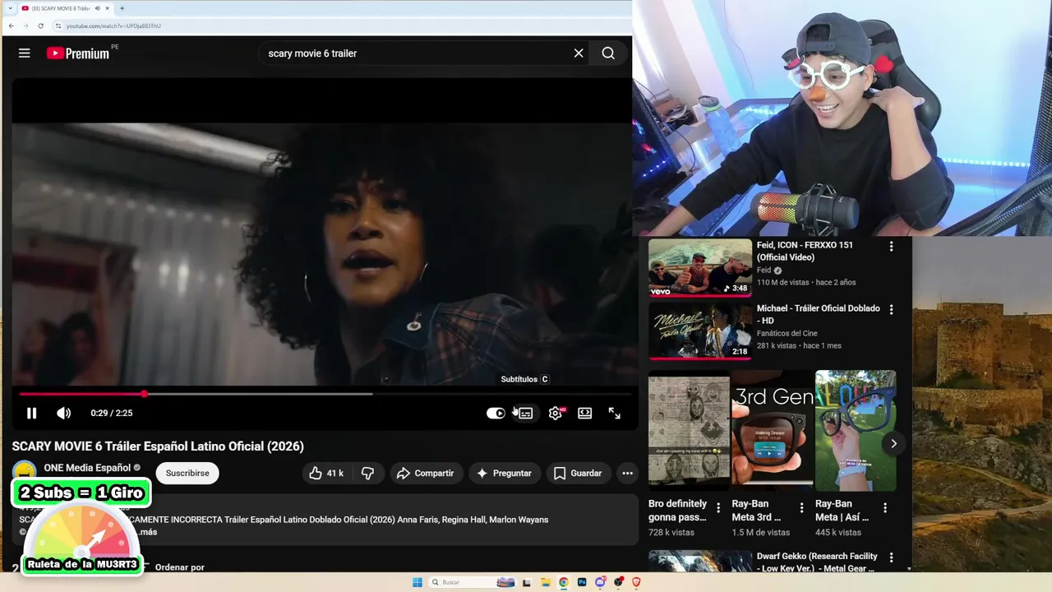Open more actions three-dot menu under video
Viewport: 1052px width, 592px height.
click(627, 473)
